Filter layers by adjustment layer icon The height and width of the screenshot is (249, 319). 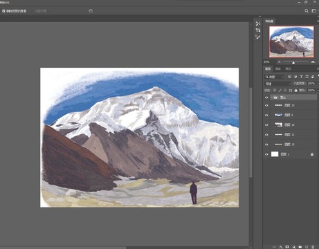(x=295, y=77)
